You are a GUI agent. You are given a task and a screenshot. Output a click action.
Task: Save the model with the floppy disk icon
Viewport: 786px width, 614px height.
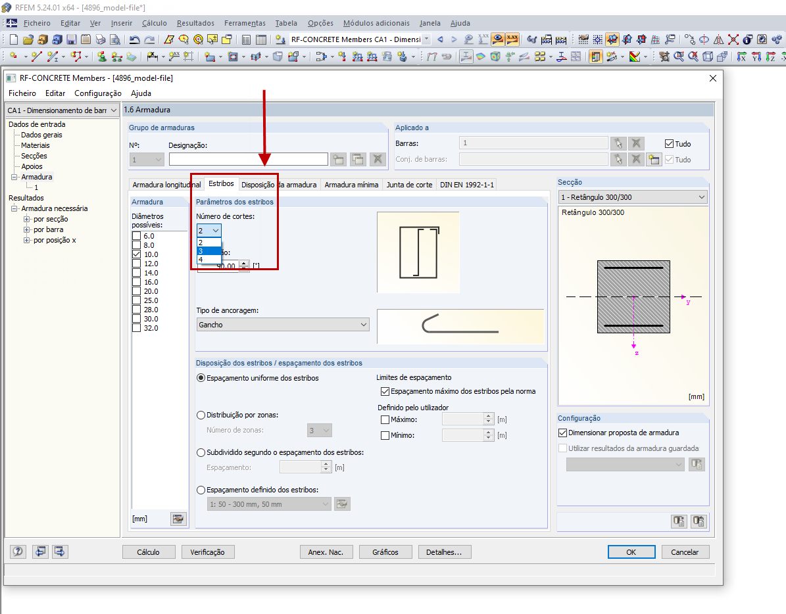click(x=72, y=39)
